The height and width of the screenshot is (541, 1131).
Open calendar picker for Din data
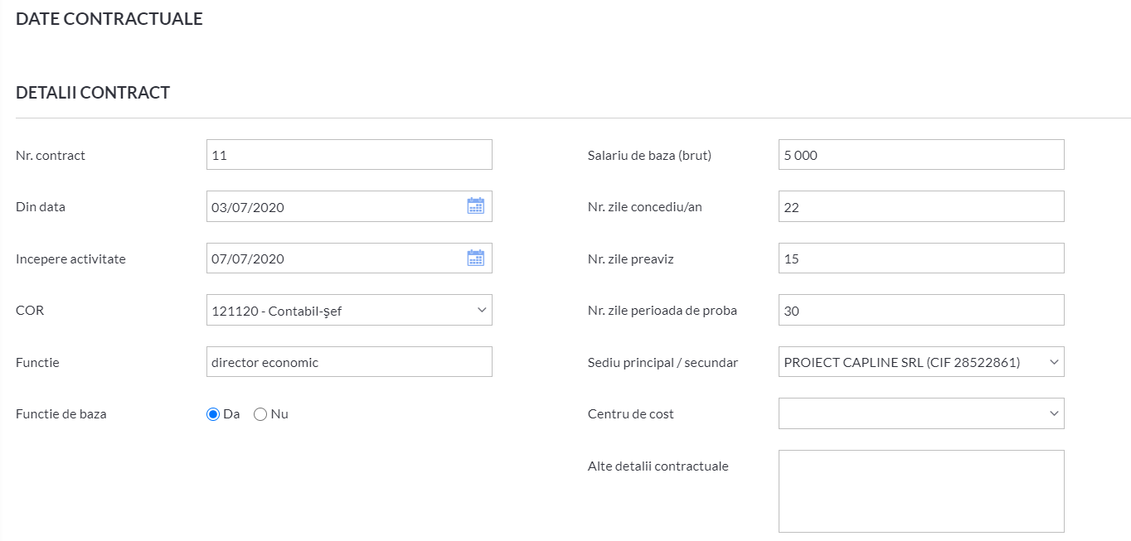pyautogui.click(x=475, y=206)
